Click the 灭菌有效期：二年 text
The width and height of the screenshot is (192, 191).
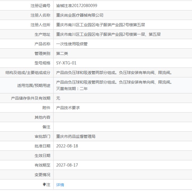[72, 89]
